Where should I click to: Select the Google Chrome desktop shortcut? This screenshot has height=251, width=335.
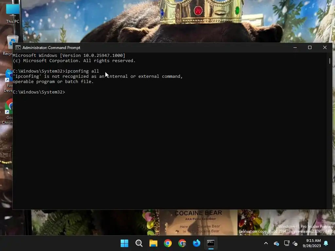8,112
